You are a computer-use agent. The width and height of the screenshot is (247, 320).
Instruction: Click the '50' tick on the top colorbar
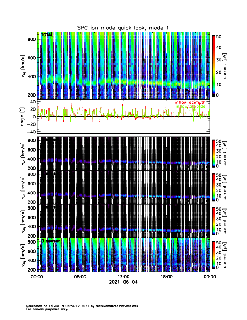[220, 36]
